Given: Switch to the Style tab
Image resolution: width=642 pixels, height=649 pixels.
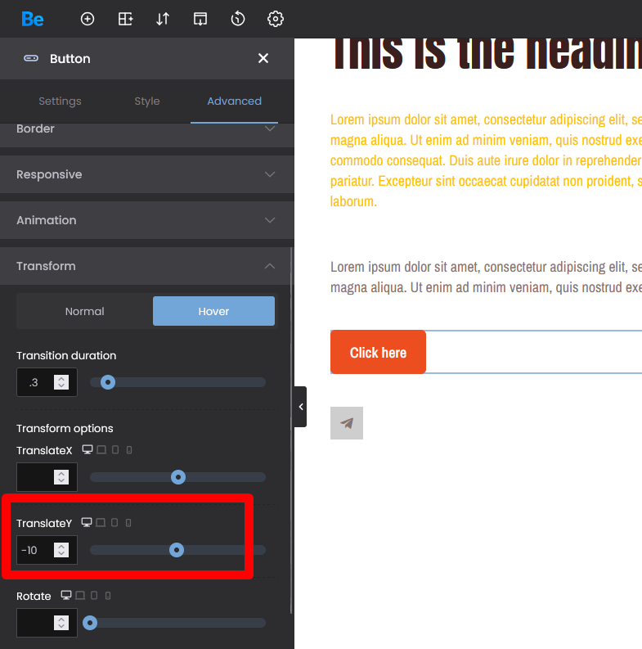Looking at the screenshot, I should (x=147, y=101).
